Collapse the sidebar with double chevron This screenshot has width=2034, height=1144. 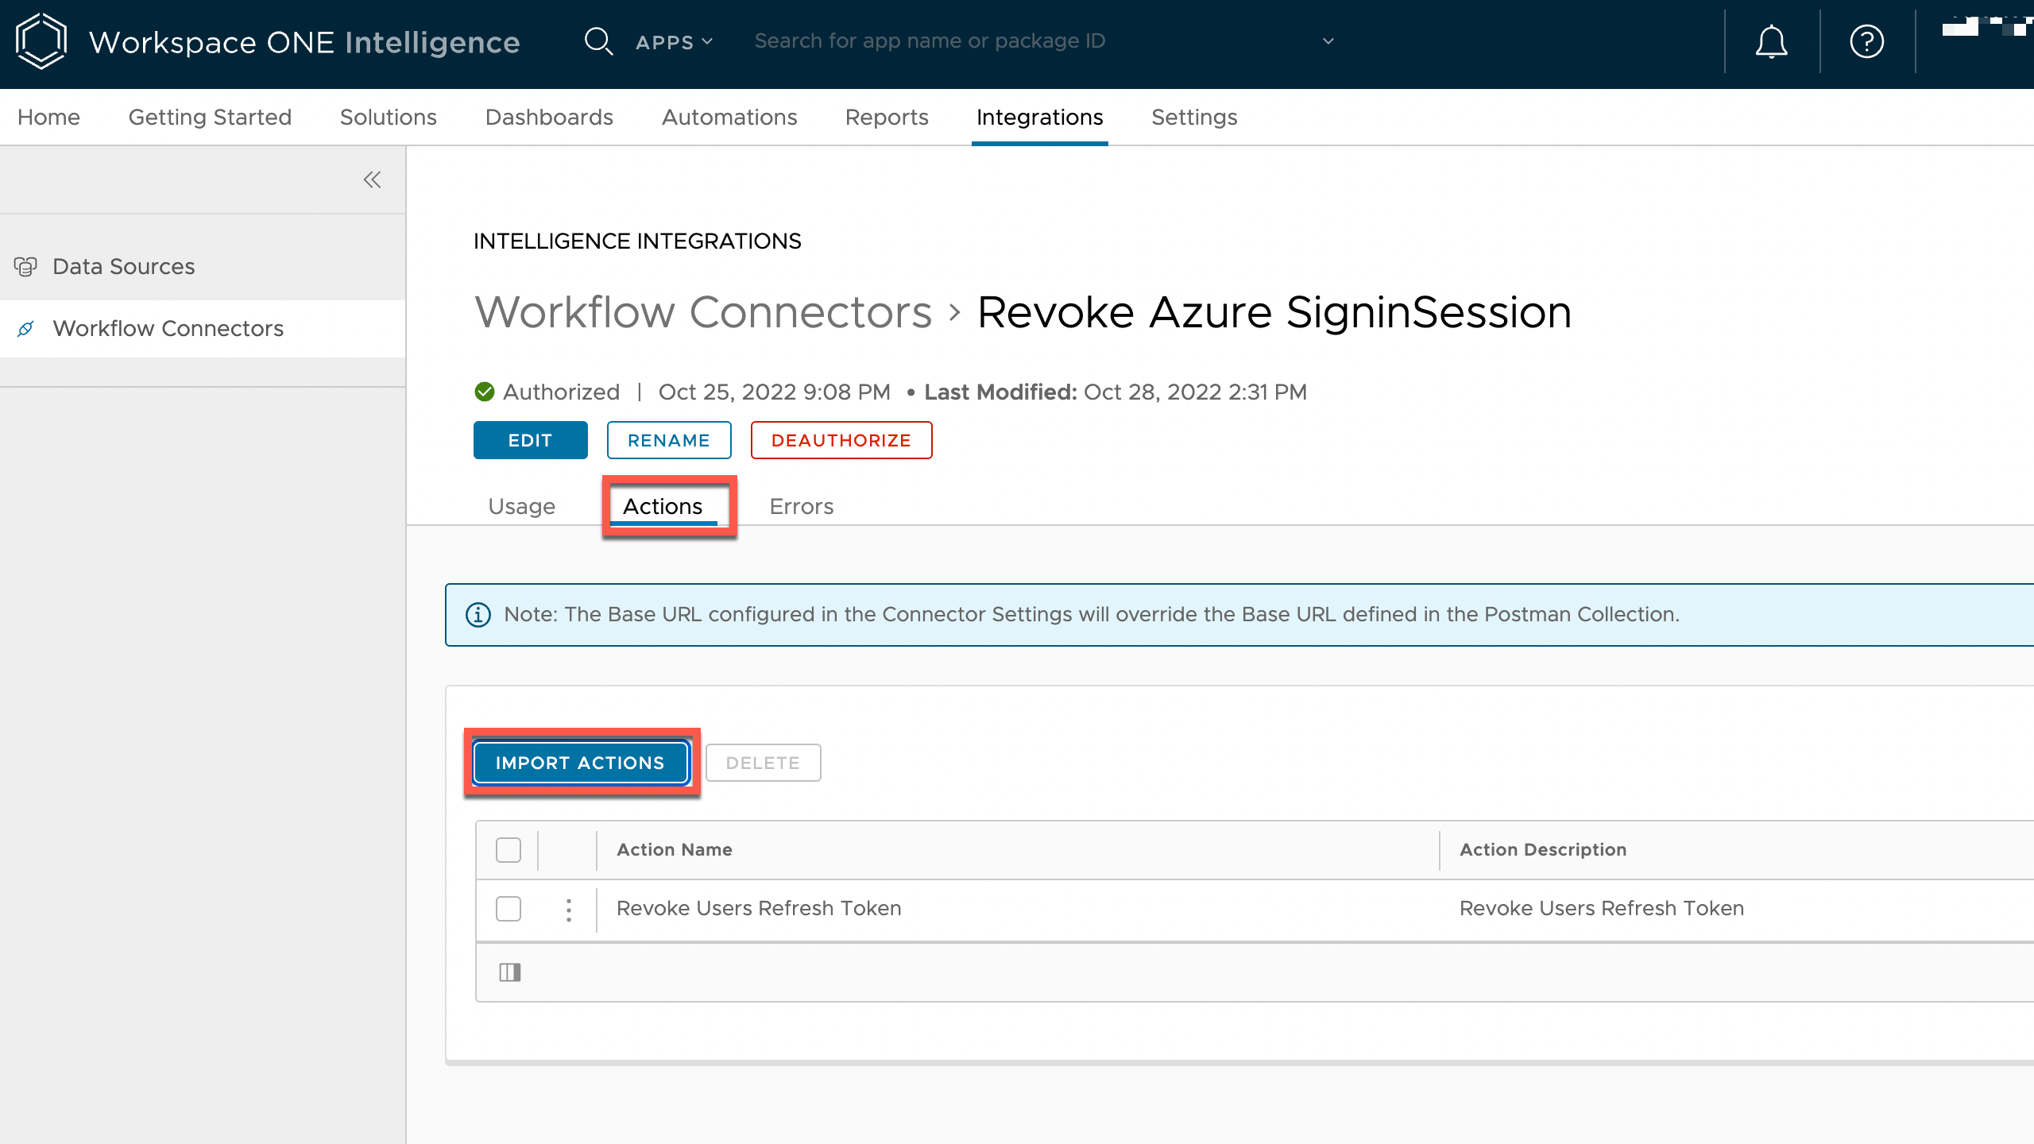(372, 180)
